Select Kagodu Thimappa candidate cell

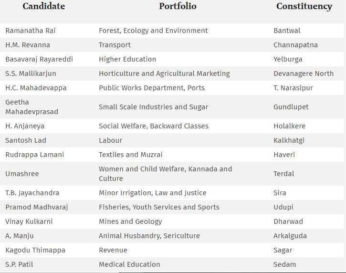(35, 250)
